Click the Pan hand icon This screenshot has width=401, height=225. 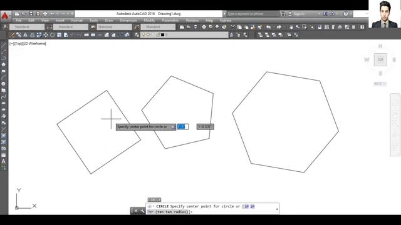pyautogui.click(x=291, y=27)
